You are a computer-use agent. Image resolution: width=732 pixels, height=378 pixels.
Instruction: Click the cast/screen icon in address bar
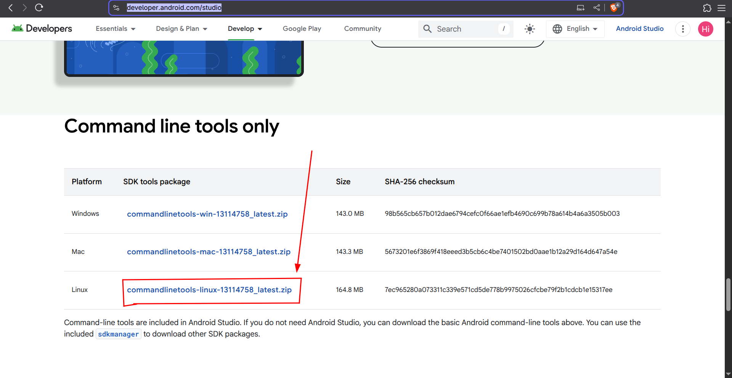pos(581,8)
